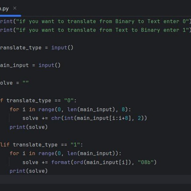Image resolution: width=191 pixels, height=191 pixels.
Task: Place cursor on main_input input() call
Action: [49, 65]
